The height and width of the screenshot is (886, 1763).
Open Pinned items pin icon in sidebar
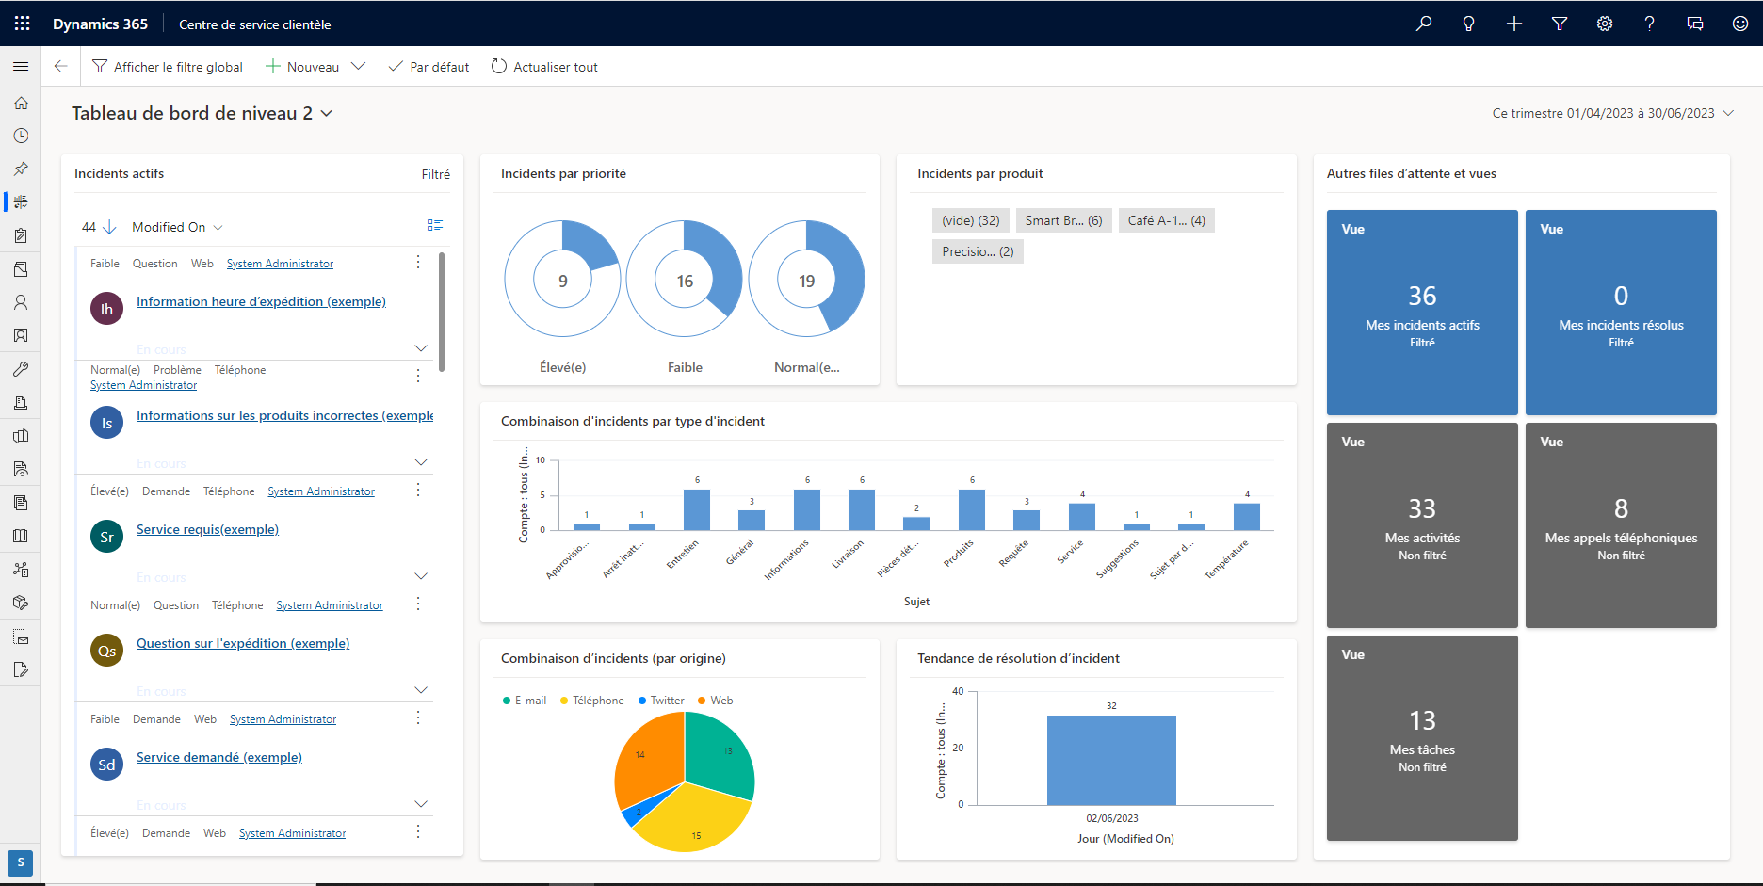(x=21, y=169)
